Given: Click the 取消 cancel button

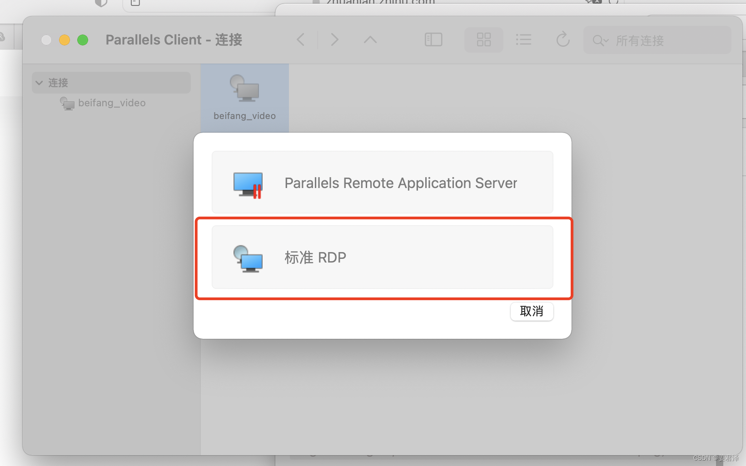Looking at the screenshot, I should (532, 312).
